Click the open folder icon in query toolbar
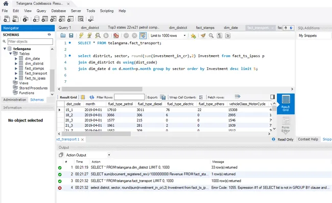This screenshot has width=332, height=203. click(63, 36)
